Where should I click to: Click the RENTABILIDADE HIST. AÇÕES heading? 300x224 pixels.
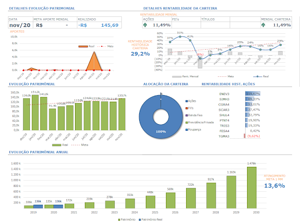[x=228, y=84]
